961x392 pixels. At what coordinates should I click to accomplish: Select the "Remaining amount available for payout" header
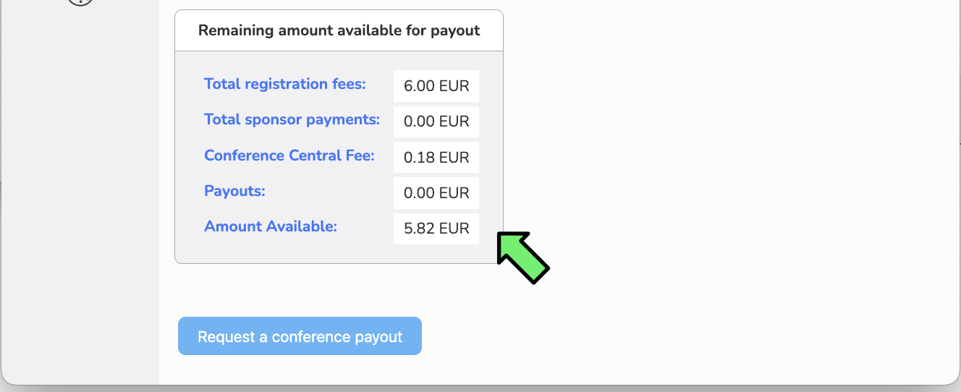339,30
